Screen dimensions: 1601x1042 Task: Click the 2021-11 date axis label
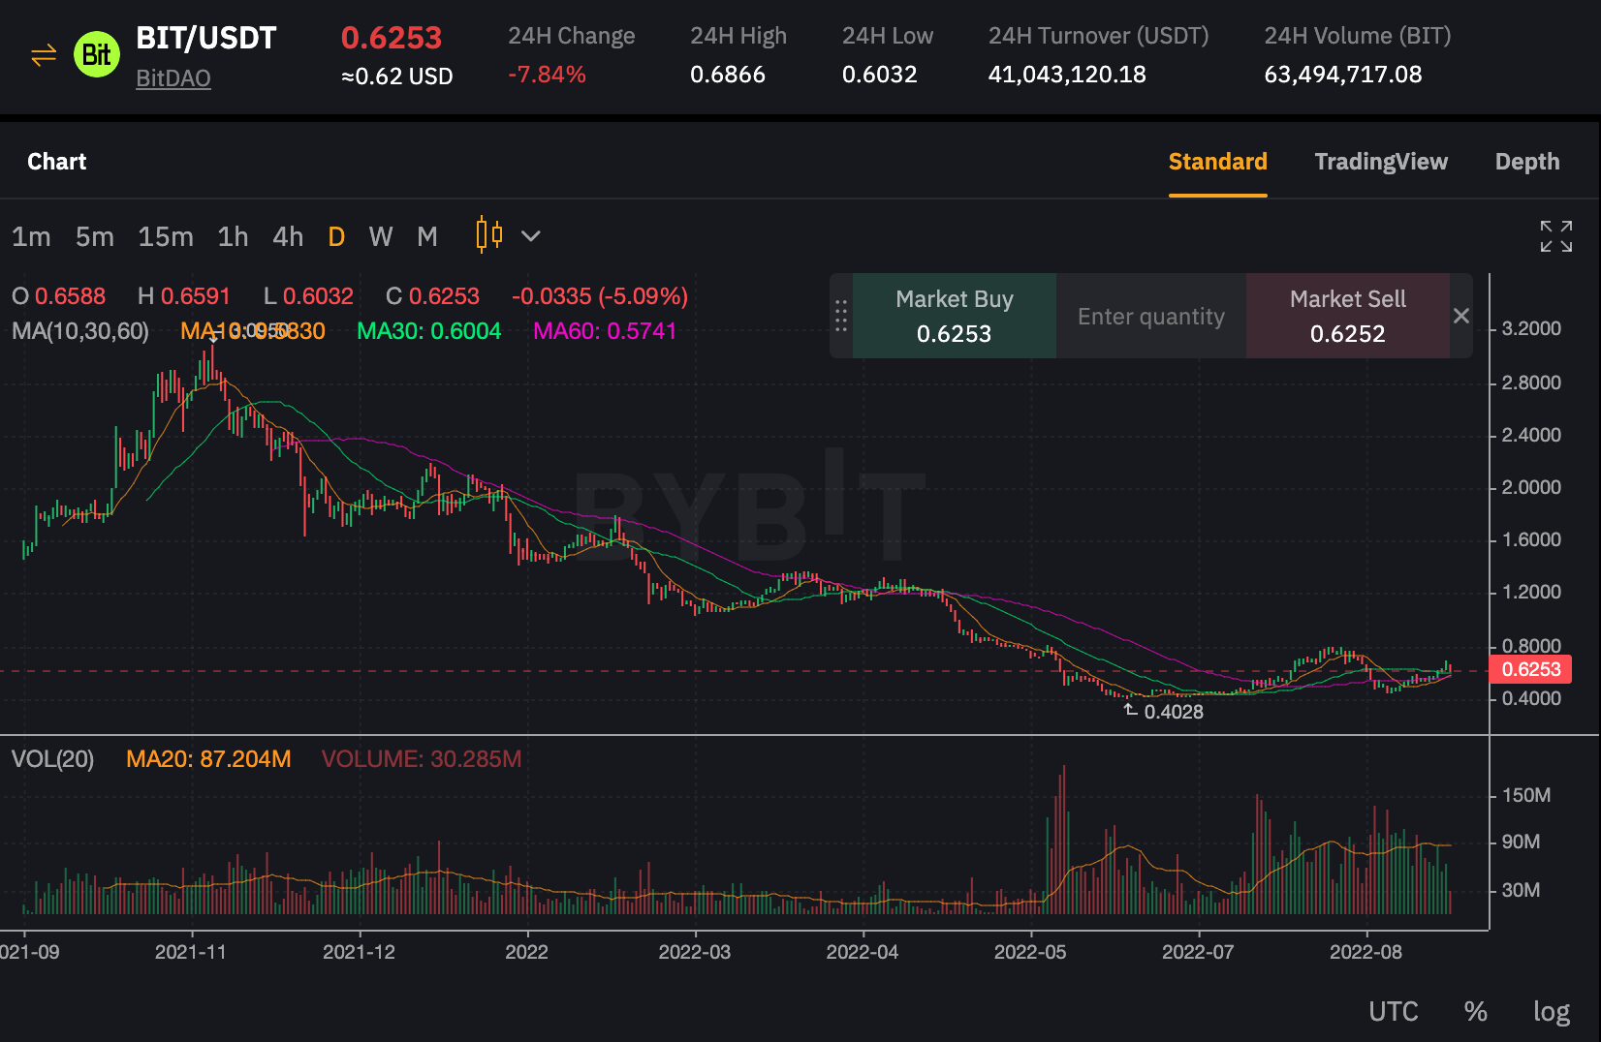click(x=191, y=952)
